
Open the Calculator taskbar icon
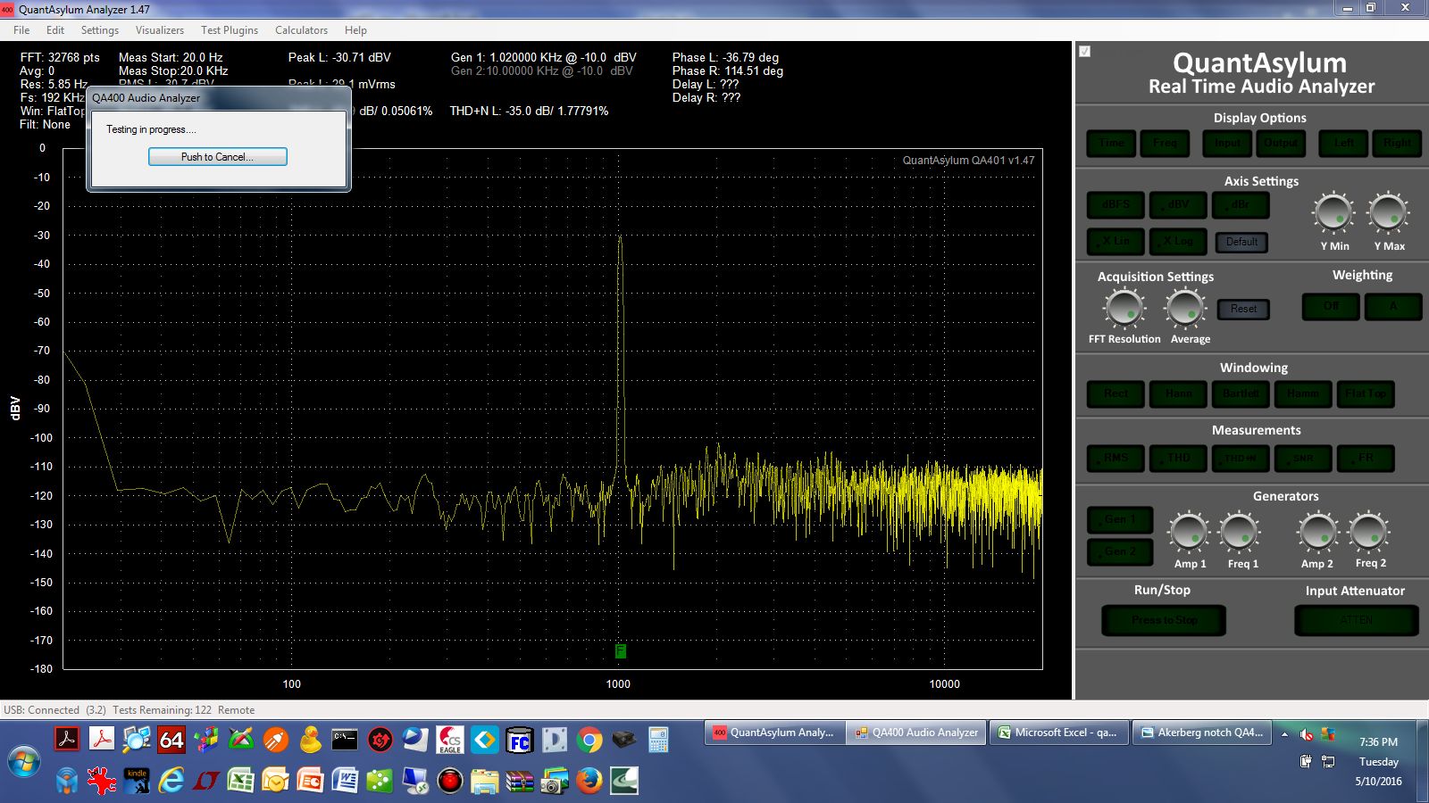pyautogui.click(x=658, y=740)
